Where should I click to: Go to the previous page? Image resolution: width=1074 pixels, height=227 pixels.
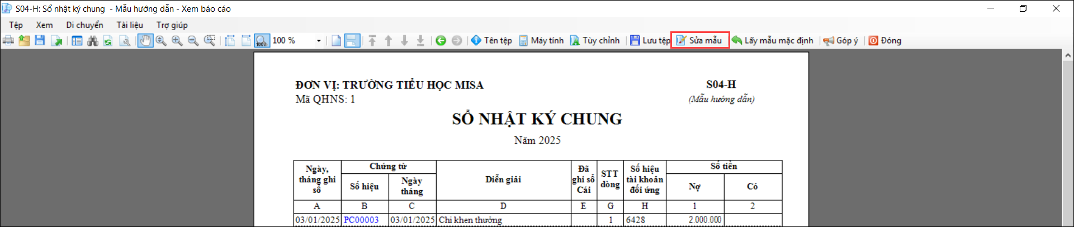[x=389, y=40]
